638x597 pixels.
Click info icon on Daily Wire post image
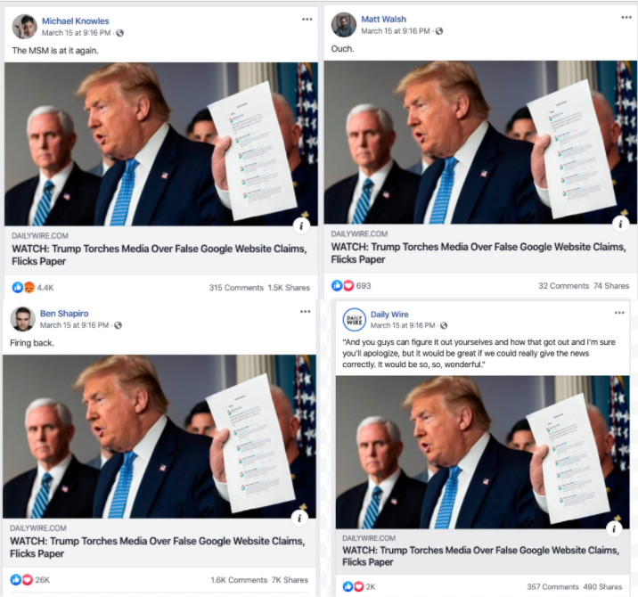pyautogui.click(x=614, y=528)
